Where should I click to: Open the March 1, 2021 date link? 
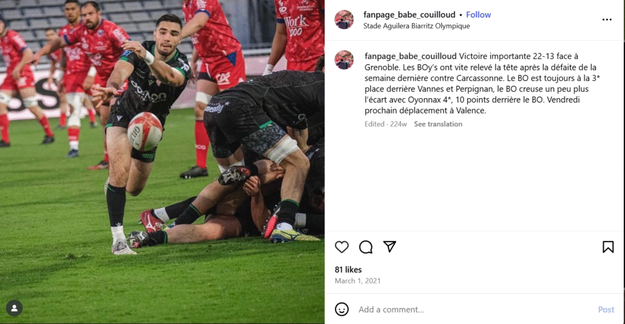[358, 281]
